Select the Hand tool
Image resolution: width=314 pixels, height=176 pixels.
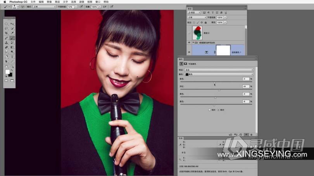click(7, 67)
